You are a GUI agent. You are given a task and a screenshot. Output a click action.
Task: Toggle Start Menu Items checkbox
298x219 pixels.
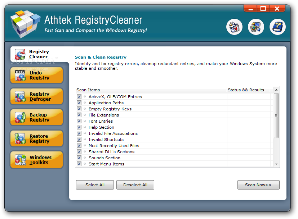79,164
